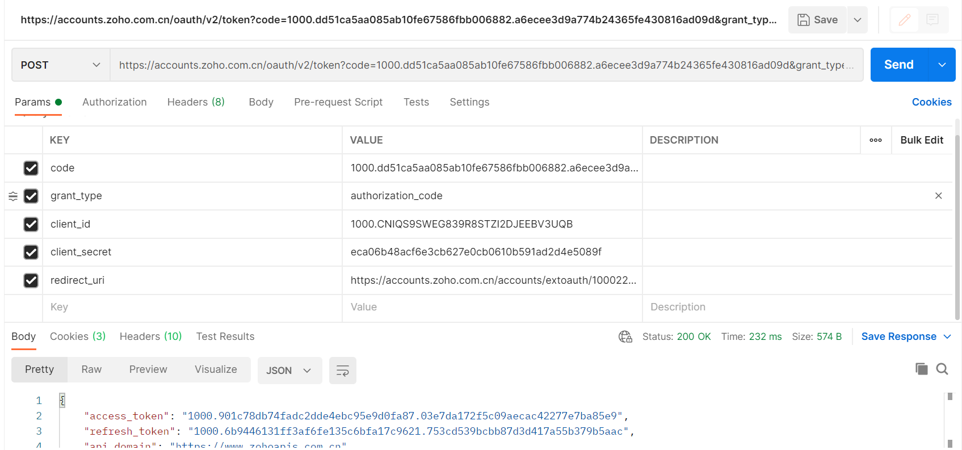
Task: Click the access_token value line
Action: [402, 416]
